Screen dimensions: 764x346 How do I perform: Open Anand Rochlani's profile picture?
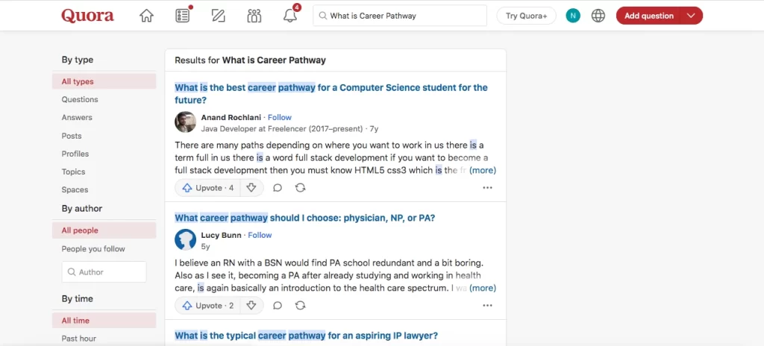(x=186, y=122)
